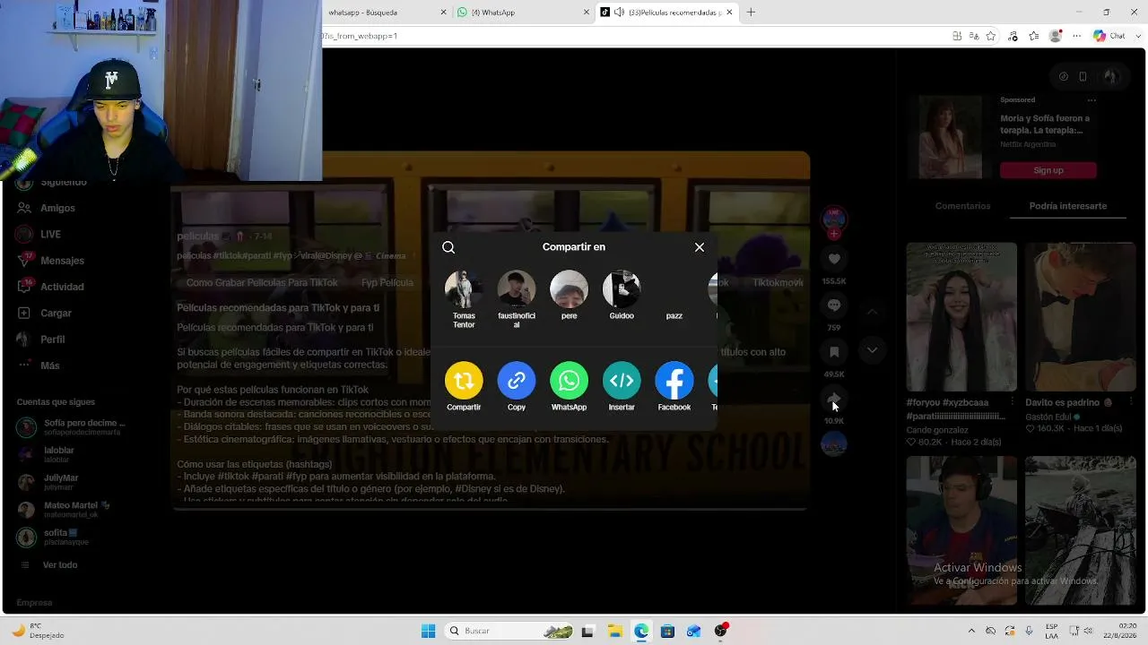Open the Copilot Chat button
Viewport: 1148px width, 645px height.
[x=1109, y=36]
